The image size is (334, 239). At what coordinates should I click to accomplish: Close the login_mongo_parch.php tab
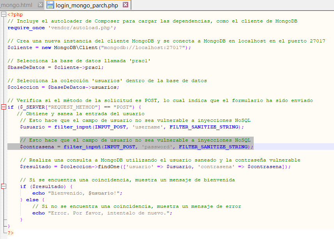[x=125, y=5]
